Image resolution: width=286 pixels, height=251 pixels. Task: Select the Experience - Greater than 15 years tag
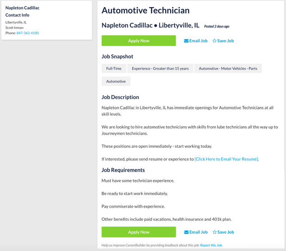tap(160, 68)
